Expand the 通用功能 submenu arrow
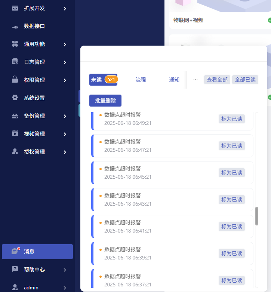The width and height of the screenshot is (271, 292). 65,44
